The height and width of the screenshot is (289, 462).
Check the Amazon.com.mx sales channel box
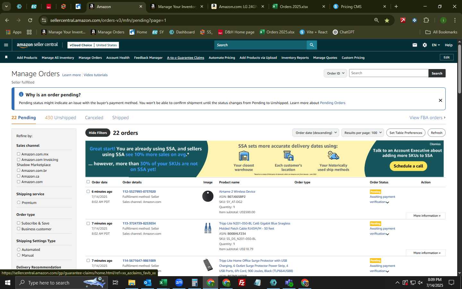19,154
